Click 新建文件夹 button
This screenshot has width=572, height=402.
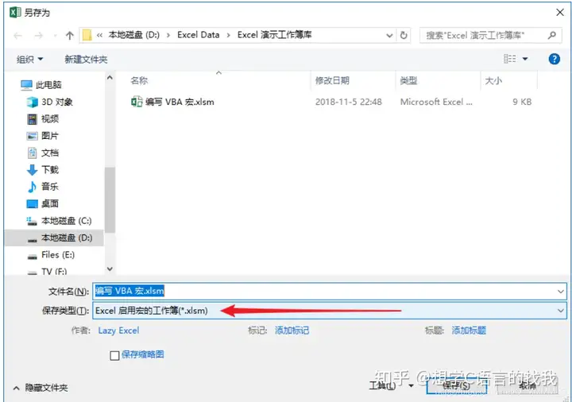(86, 59)
